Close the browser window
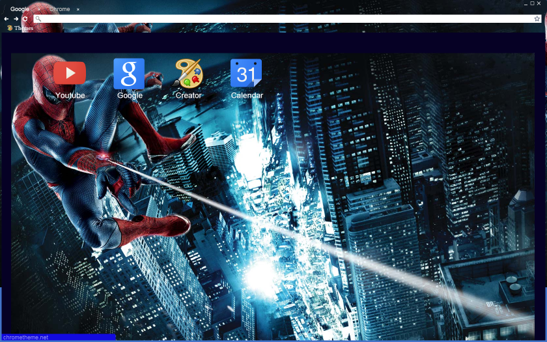The height and width of the screenshot is (342, 547). 540,3
